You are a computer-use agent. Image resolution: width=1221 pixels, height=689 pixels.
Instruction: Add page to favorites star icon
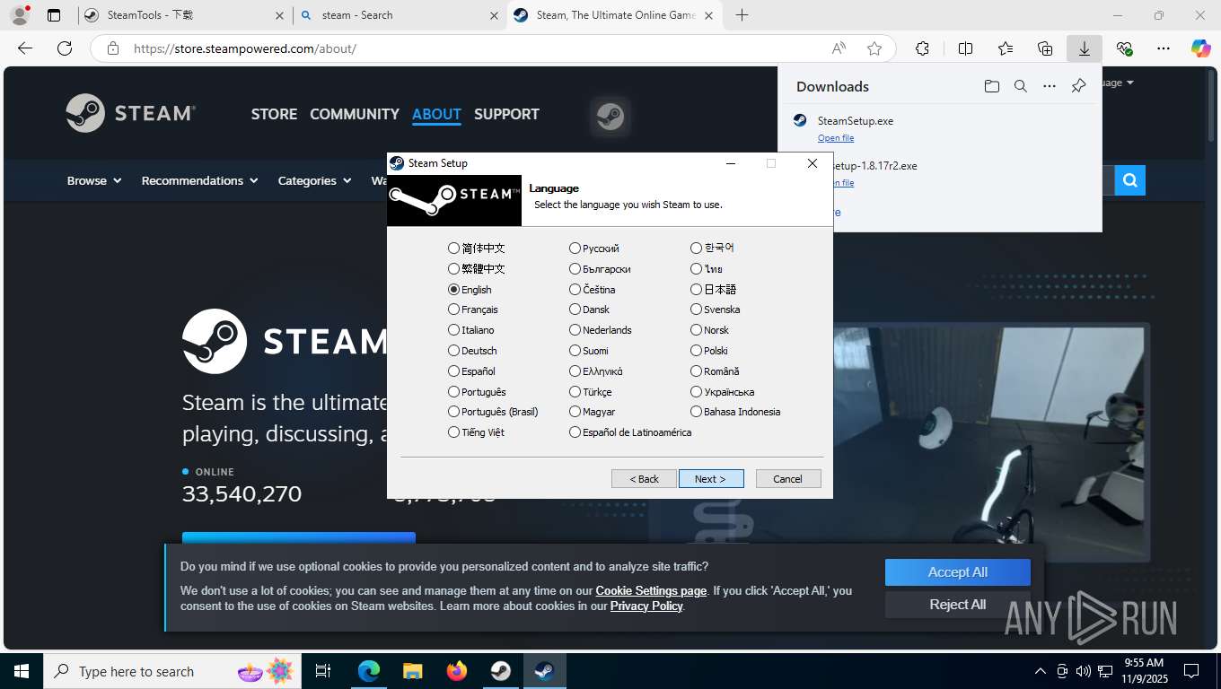point(874,48)
